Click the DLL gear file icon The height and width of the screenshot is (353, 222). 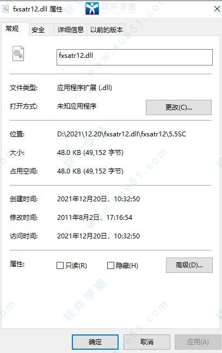point(18,53)
